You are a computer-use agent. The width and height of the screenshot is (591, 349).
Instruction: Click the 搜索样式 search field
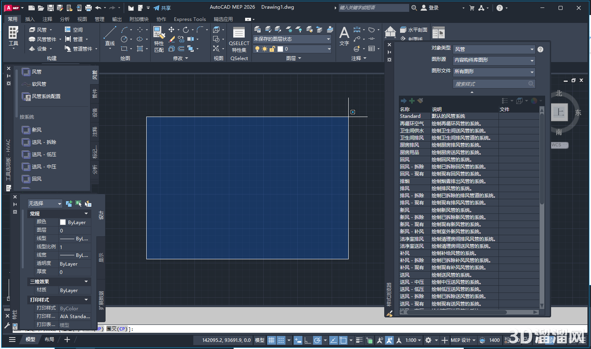(490, 84)
